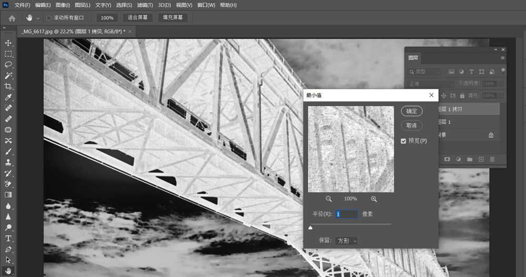
Task: Click the Home icon in the options bar
Action: tap(12, 18)
